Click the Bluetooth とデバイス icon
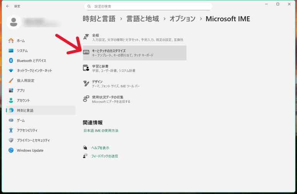 click(x=11, y=61)
